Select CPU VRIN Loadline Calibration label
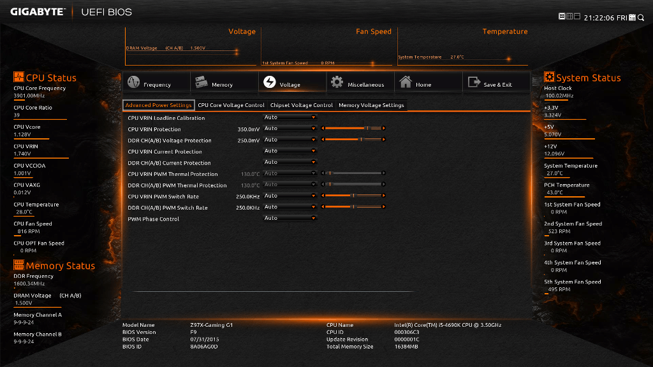This screenshot has height=367, width=653. (166, 118)
